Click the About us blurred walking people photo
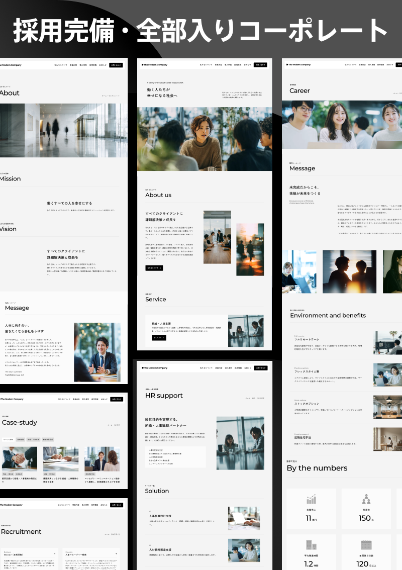Viewport: 402px width, 570px height. tap(250, 249)
